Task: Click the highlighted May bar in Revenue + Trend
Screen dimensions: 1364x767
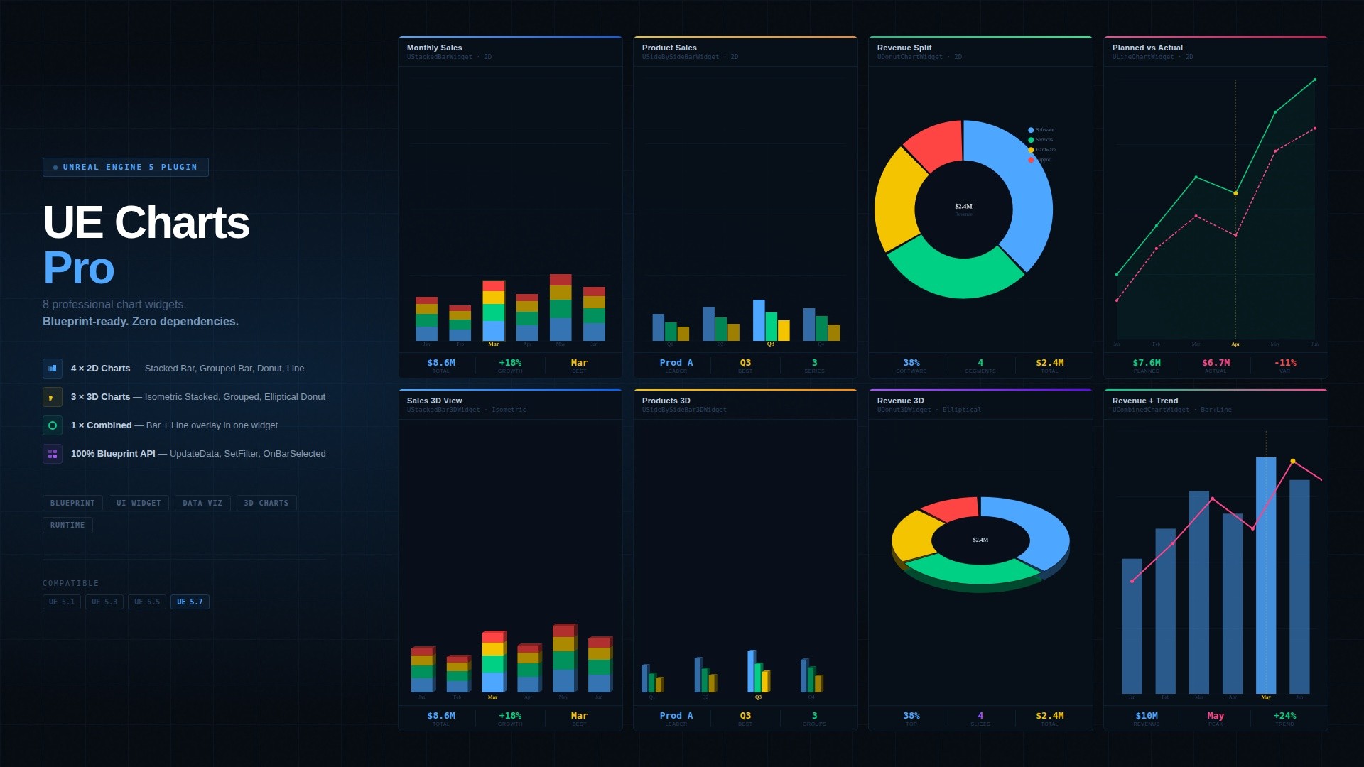Action: (1266, 575)
